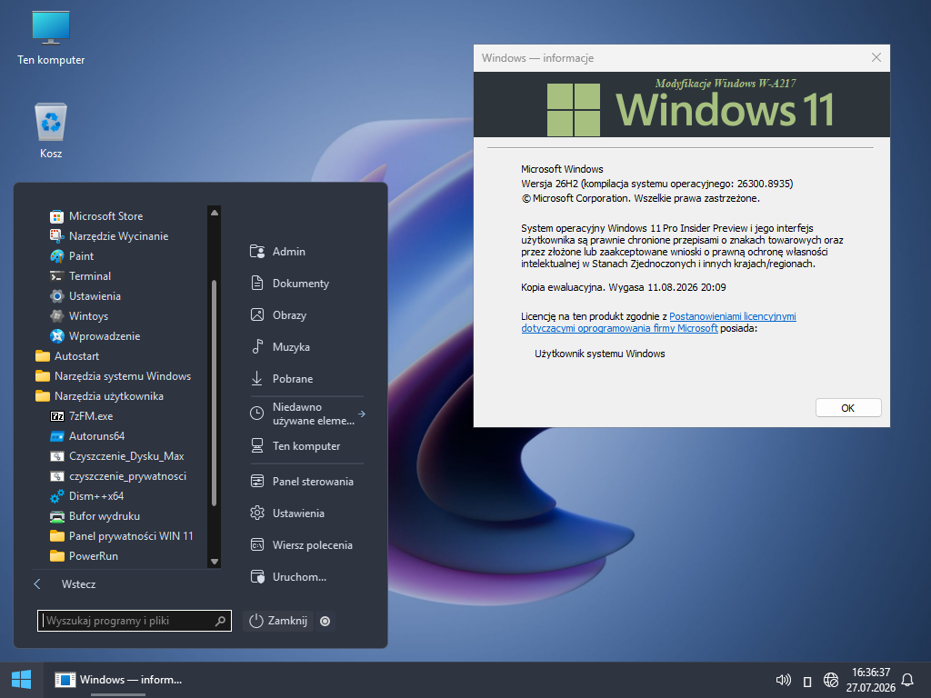Click the Użytkownik systemu Windows text
The image size is (931, 698).
pos(600,354)
